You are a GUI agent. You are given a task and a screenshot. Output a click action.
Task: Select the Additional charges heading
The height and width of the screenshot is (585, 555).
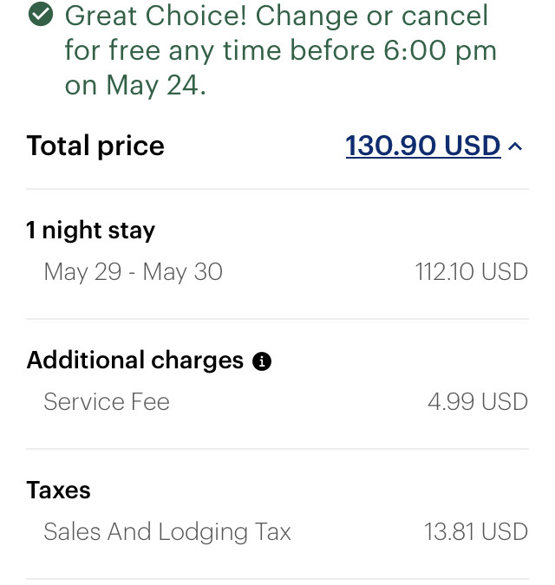coord(134,361)
